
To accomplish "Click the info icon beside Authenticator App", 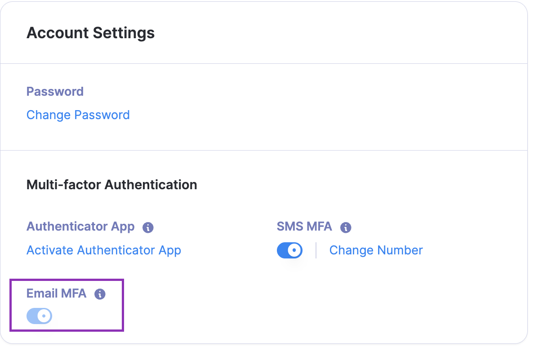I will click(x=148, y=227).
